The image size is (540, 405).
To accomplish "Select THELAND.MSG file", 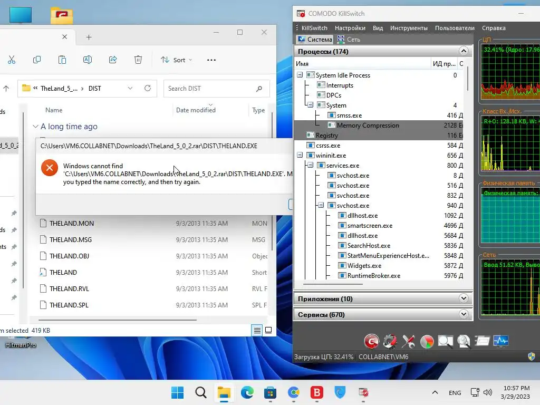I will (x=71, y=240).
